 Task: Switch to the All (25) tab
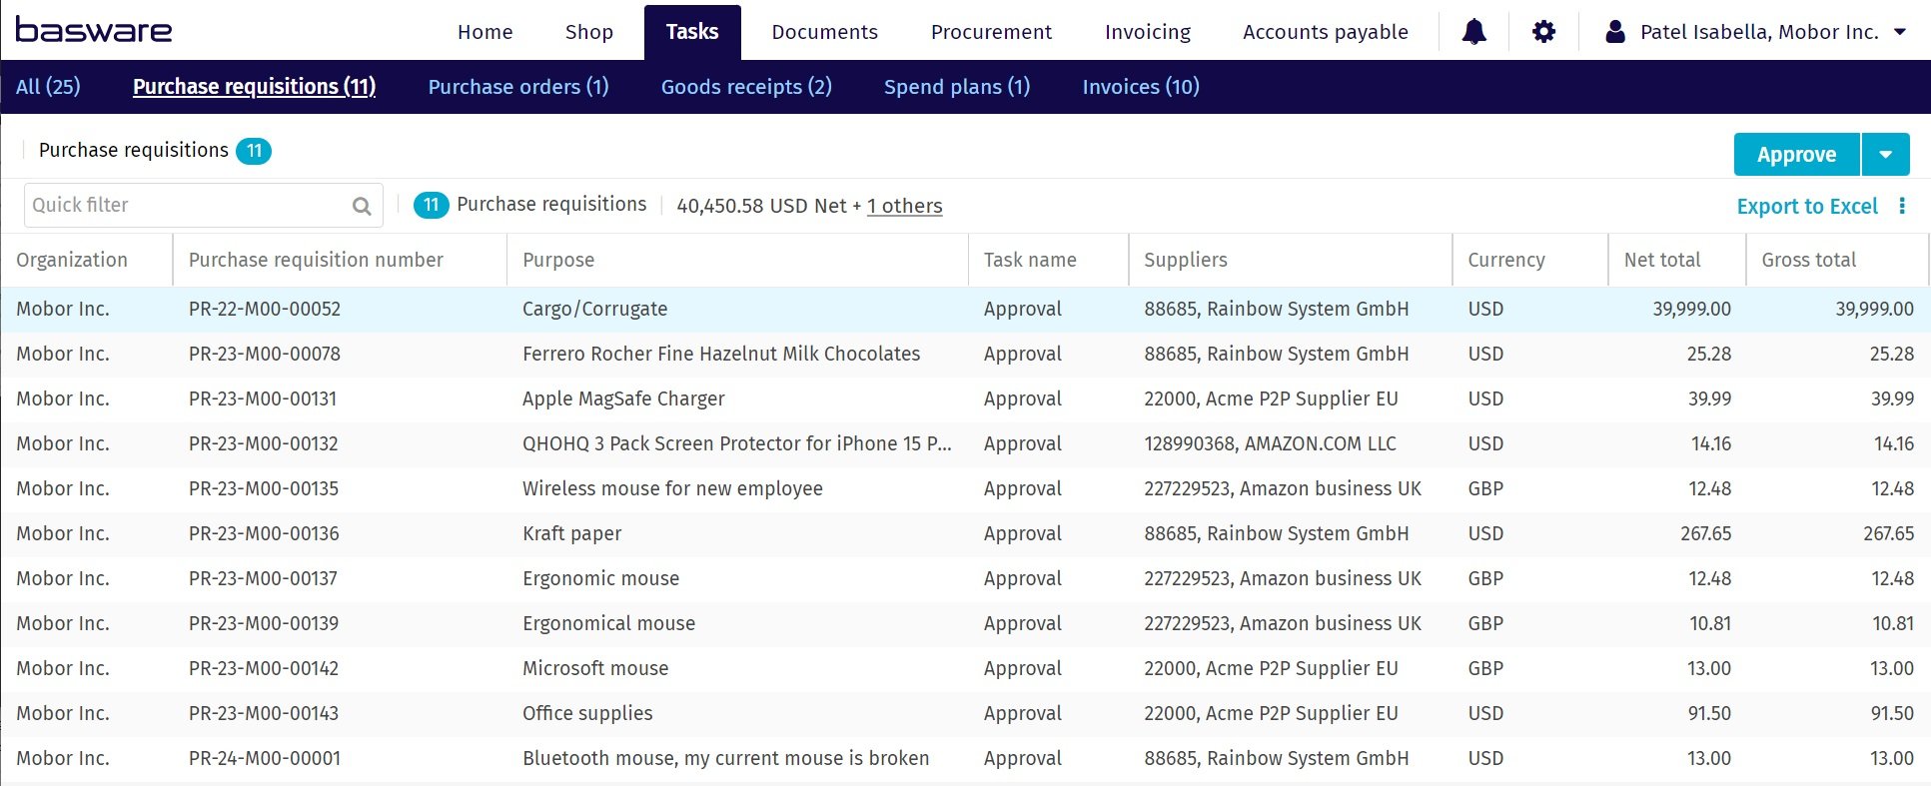click(x=48, y=87)
